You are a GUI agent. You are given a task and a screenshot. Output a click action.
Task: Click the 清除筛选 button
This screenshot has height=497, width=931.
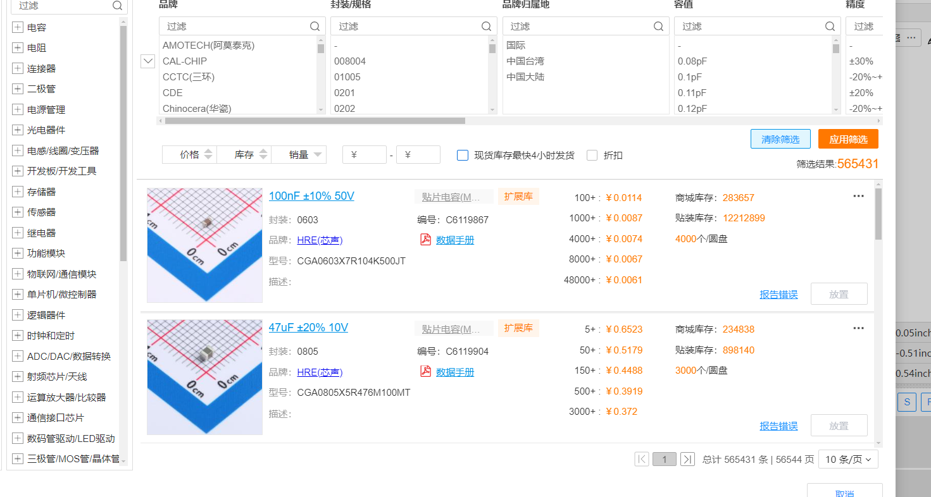[x=780, y=139]
